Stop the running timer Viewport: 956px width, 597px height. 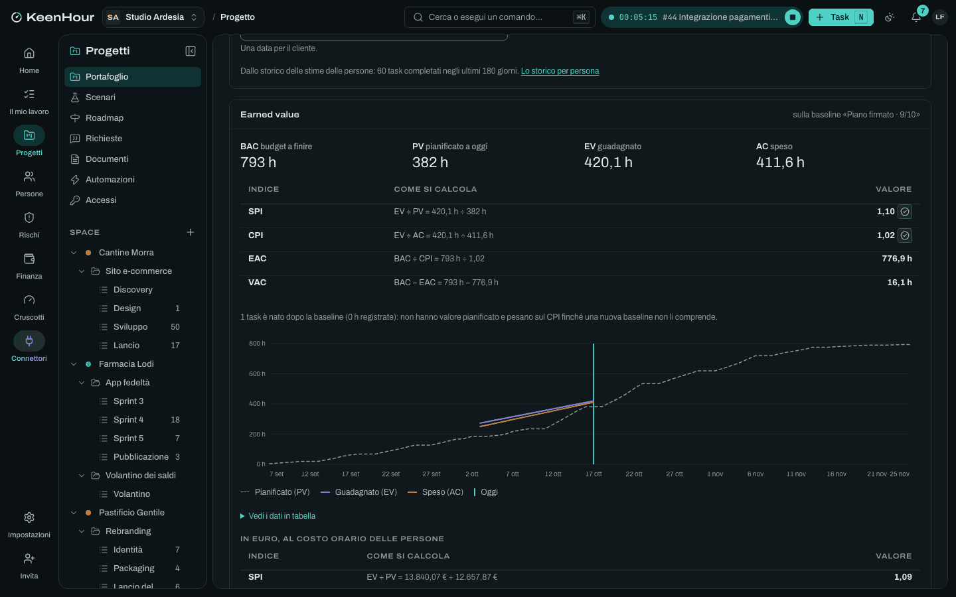(x=793, y=17)
